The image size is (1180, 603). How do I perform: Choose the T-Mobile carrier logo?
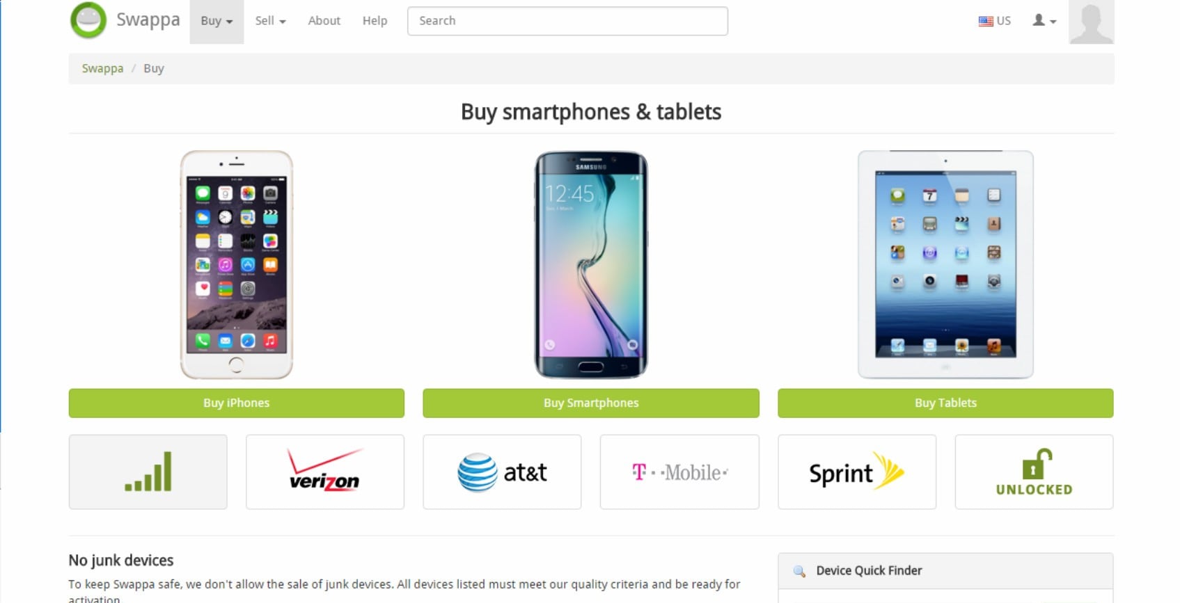[679, 472]
